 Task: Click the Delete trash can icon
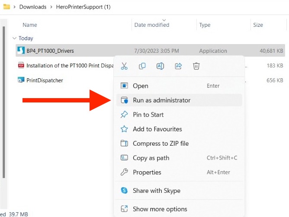(x=196, y=66)
